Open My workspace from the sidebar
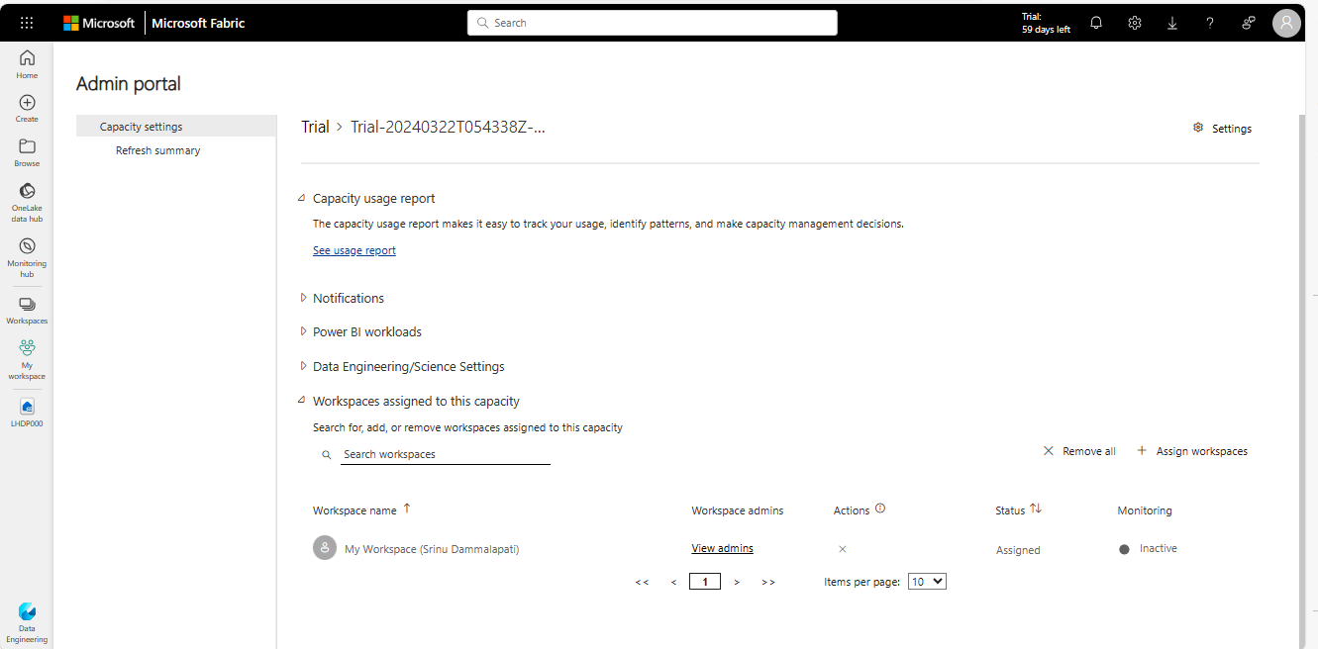The width and height of the screenshot is (1318, 649). [x=27, y=359]
